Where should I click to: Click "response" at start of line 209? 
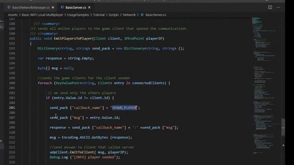click(x=58, y=127)
